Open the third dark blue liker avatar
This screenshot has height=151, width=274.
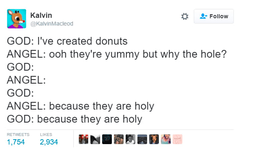(x=107, y=139)
